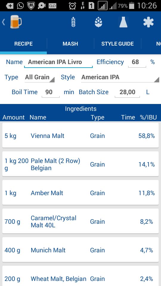The height and width of the screenshot is (286, 161).
Task: Add yeast using the flask icon
Action: point(123,22)
